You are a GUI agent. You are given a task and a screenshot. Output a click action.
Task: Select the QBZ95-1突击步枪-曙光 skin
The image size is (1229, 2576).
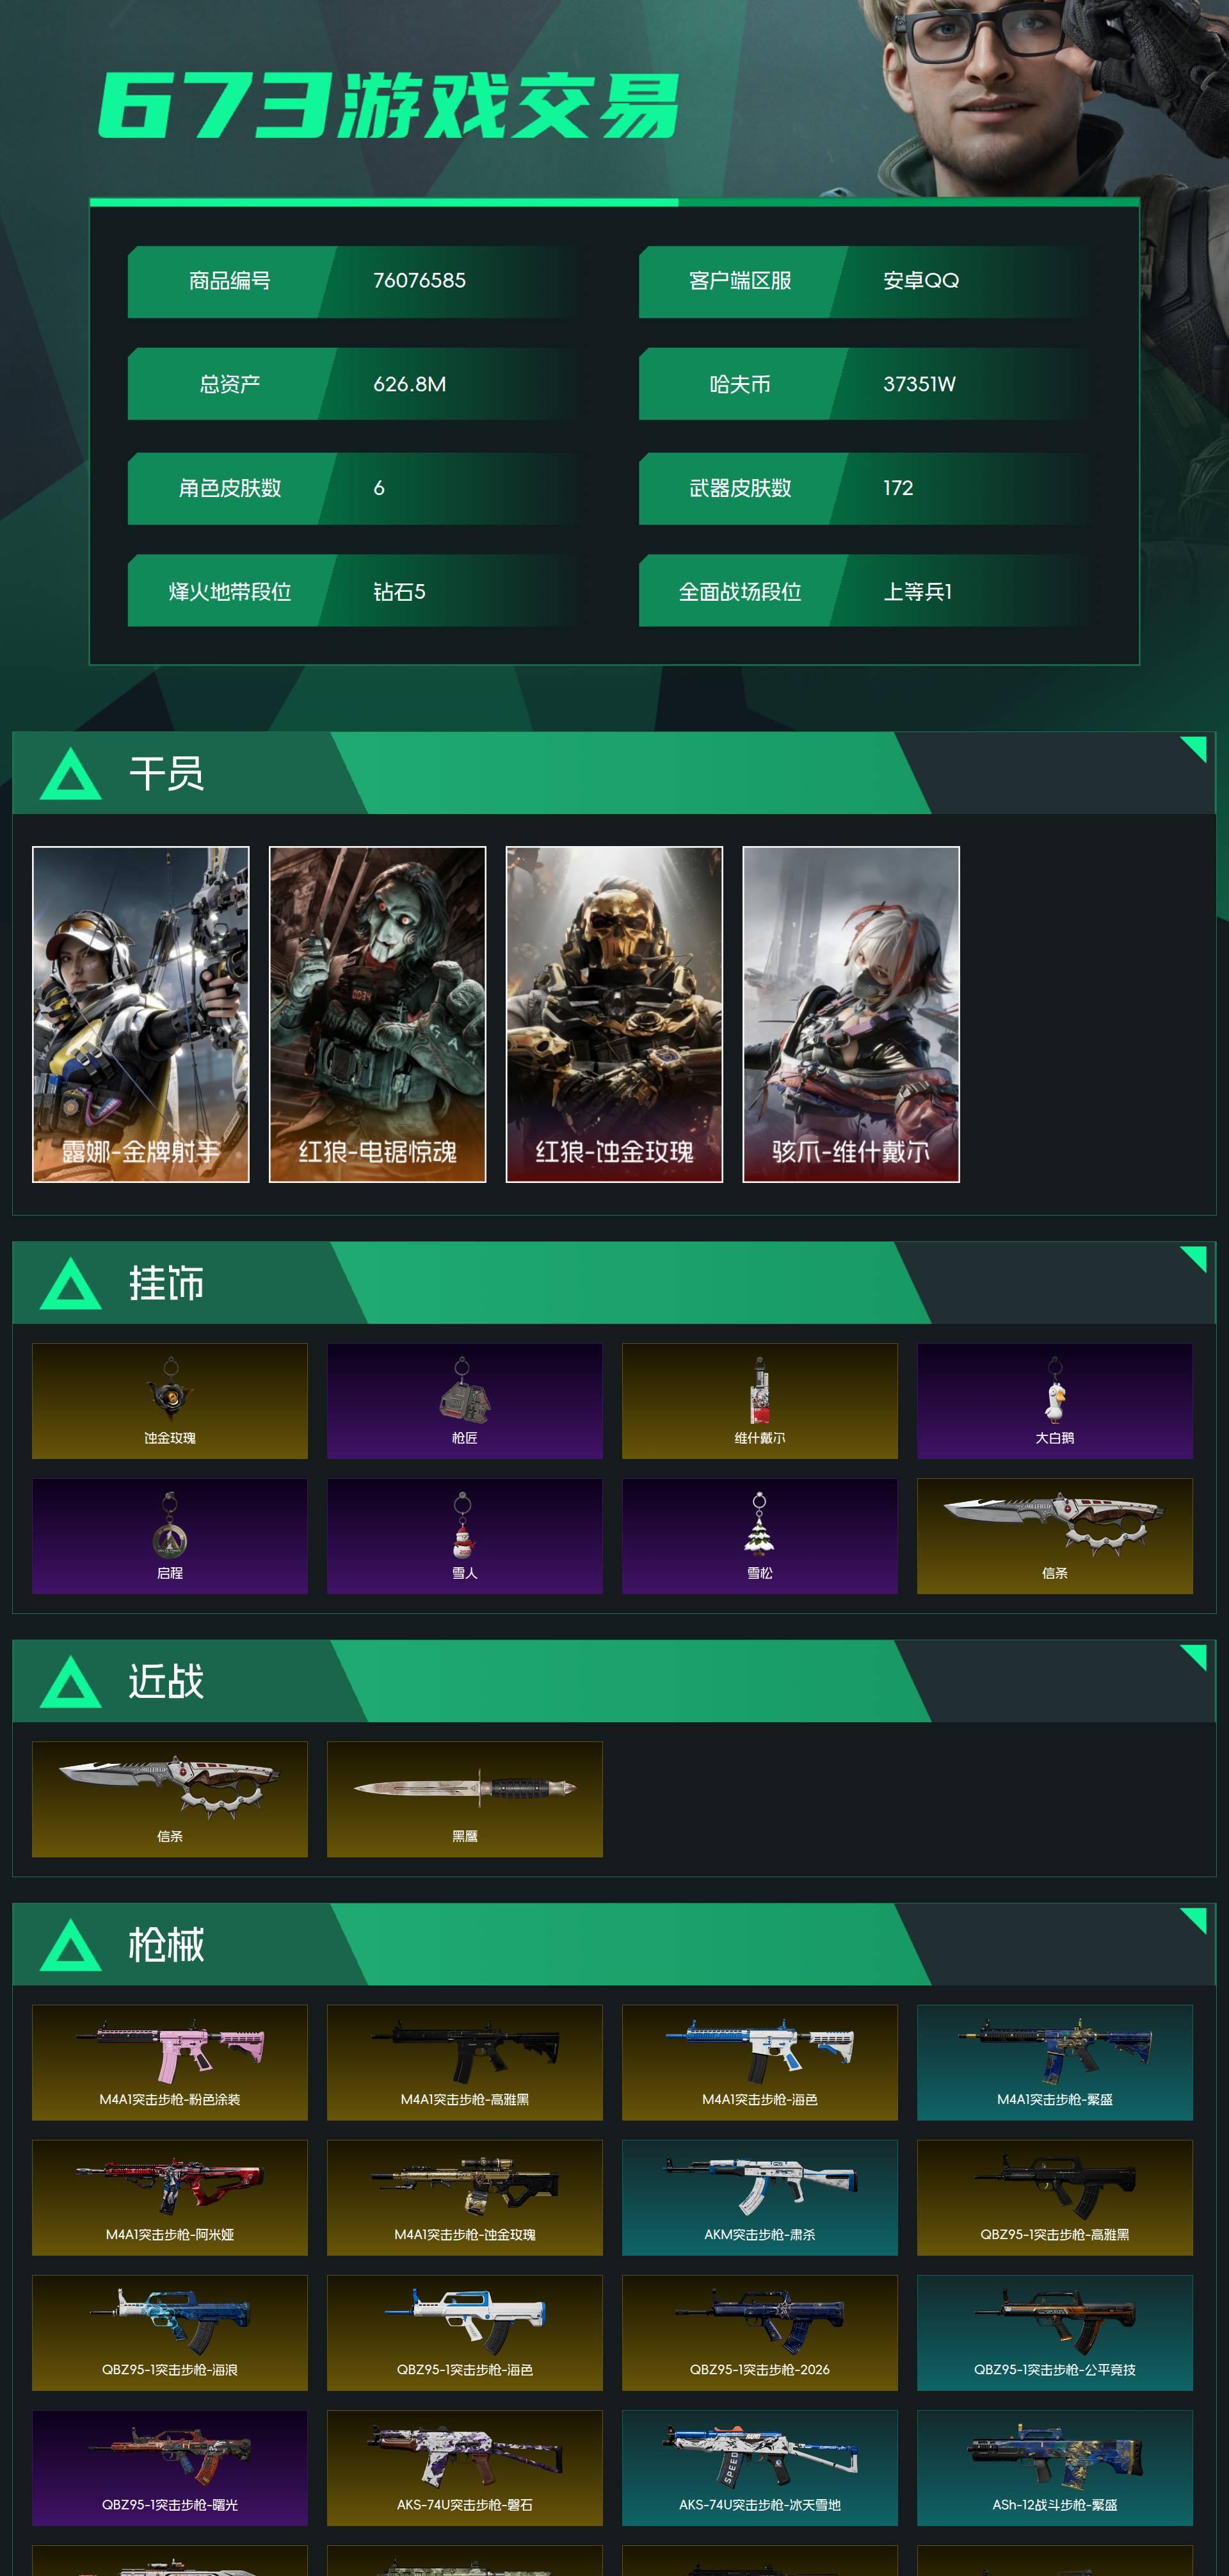click(170, 2468)
